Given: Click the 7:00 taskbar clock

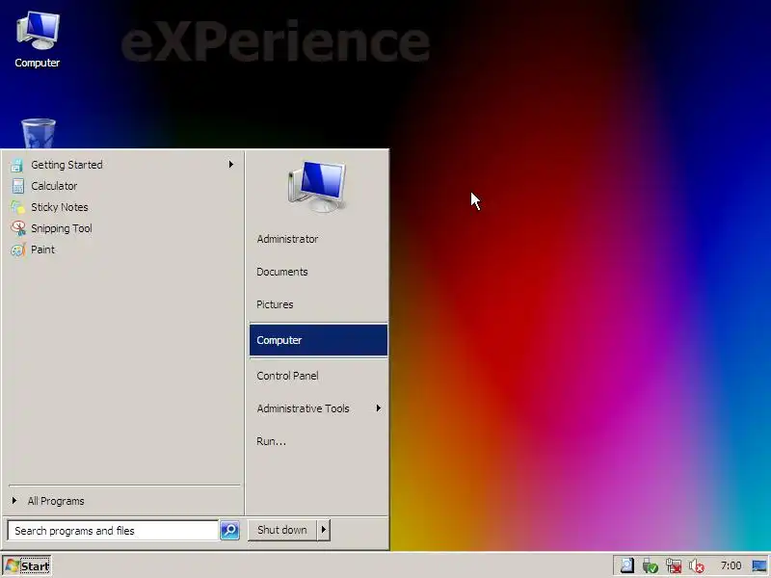Looking at the screenshot, I should [731, 565].
